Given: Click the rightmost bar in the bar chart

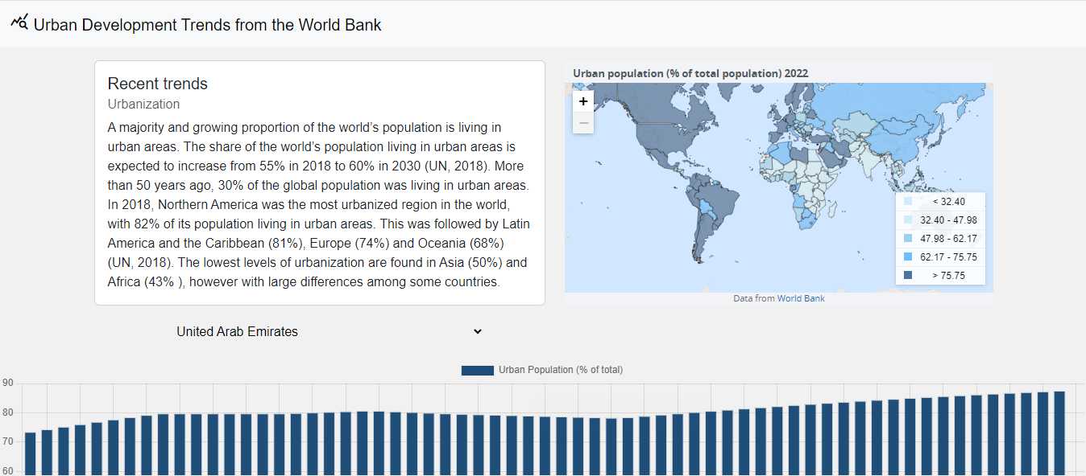Looking at the screenshot, I should click(1059, 433).
